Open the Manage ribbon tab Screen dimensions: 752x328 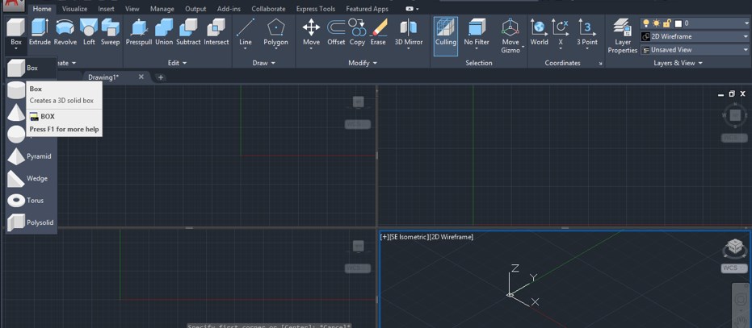[162, 9]
